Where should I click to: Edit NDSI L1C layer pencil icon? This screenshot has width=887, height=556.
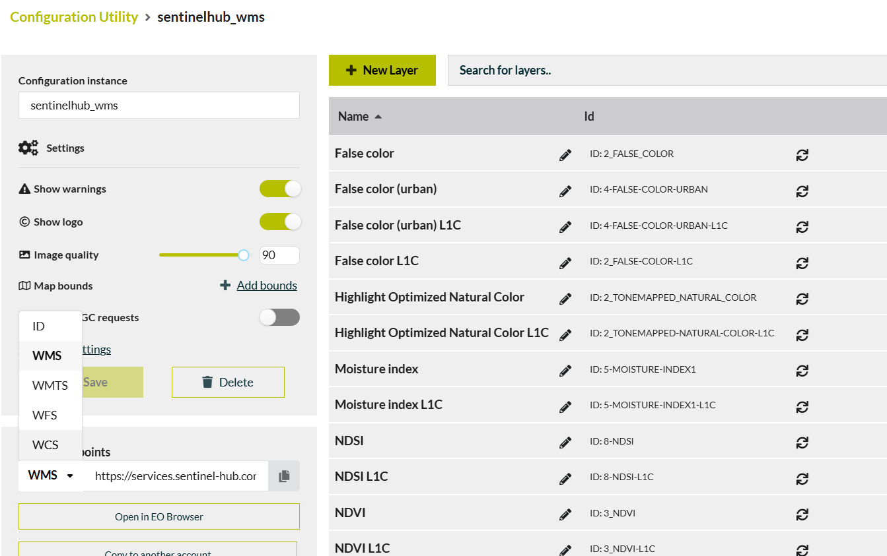(x=565, y=479)
